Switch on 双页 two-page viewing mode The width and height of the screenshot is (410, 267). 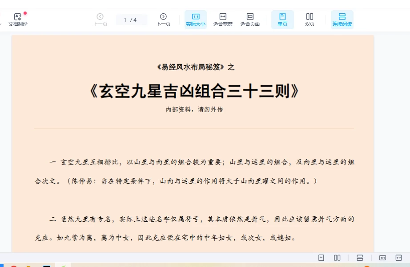pyautogui.click(x=310, y=19)
